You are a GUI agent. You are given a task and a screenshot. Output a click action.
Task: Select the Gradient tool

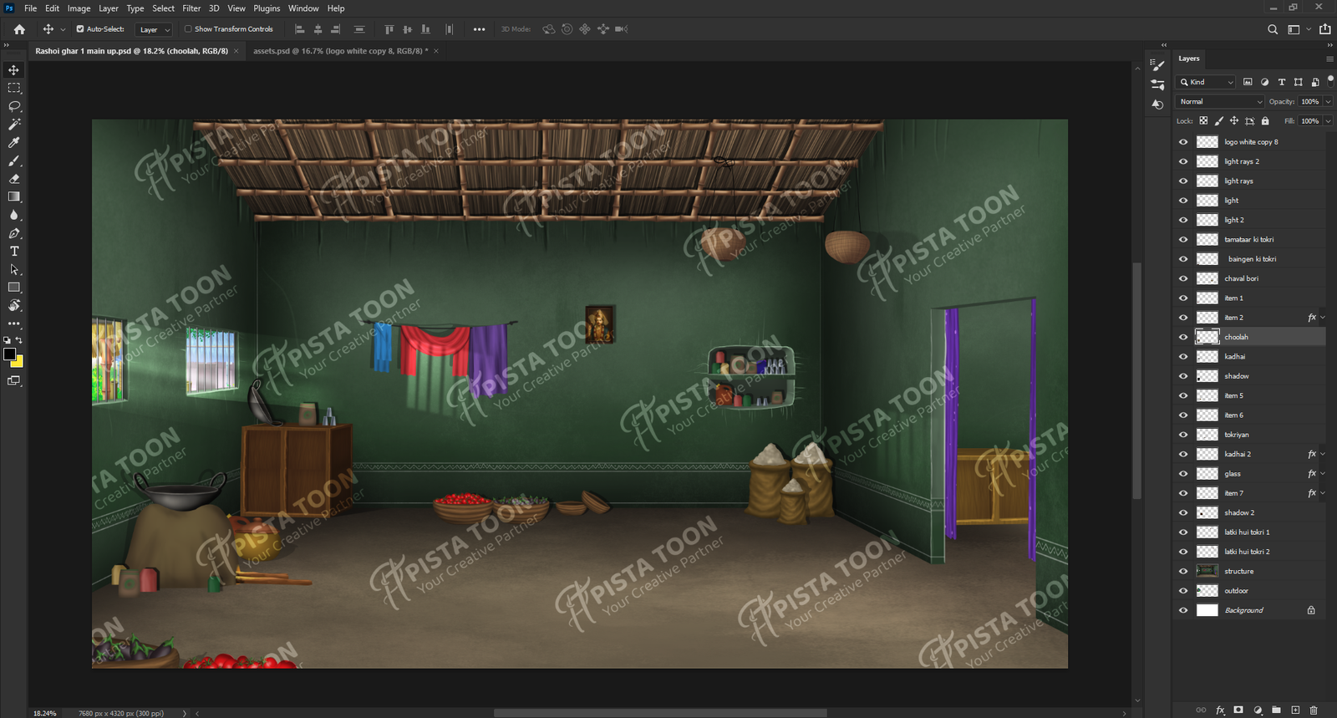pyautogui.click(x=14, y=197)
